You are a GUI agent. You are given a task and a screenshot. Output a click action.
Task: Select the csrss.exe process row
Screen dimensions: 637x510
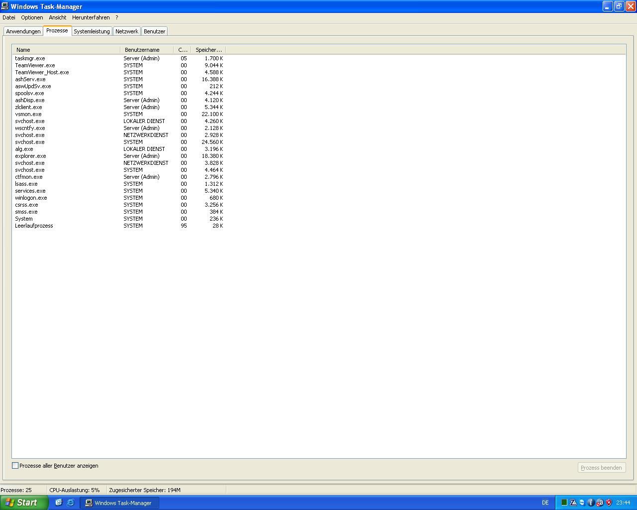coord(119,205)
